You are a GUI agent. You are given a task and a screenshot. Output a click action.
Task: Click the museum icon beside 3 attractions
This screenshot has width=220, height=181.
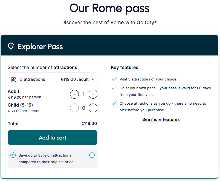tap(13, 79)
